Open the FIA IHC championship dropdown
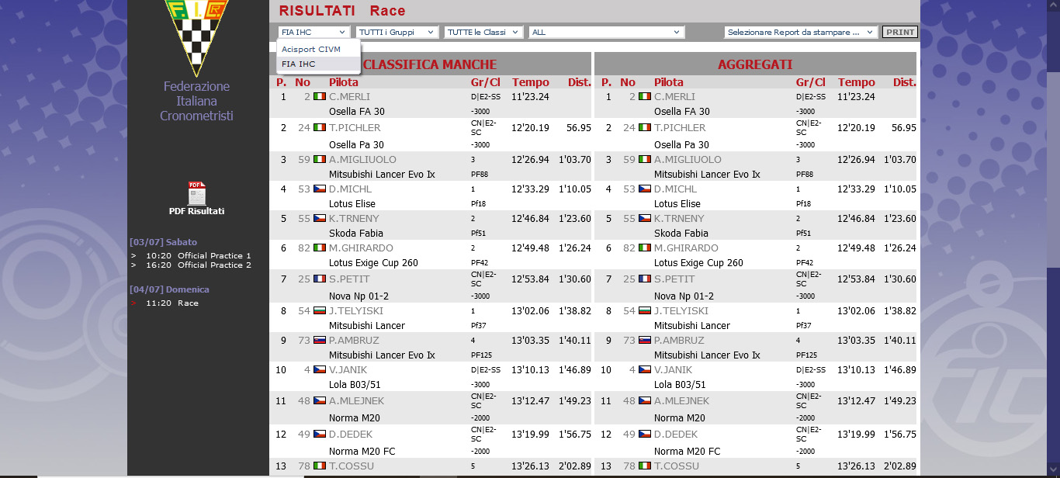The image size is (1060, 478). [313, 33]
